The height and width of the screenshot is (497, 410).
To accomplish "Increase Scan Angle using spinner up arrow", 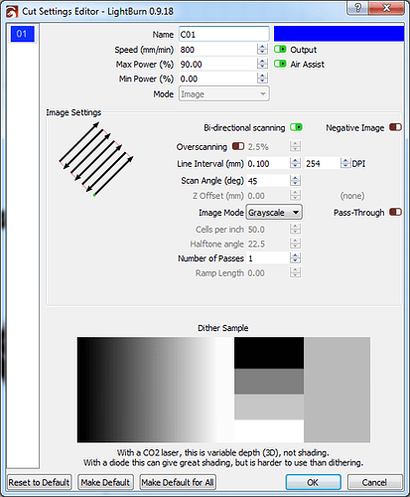I will click(x=295, y=178).
